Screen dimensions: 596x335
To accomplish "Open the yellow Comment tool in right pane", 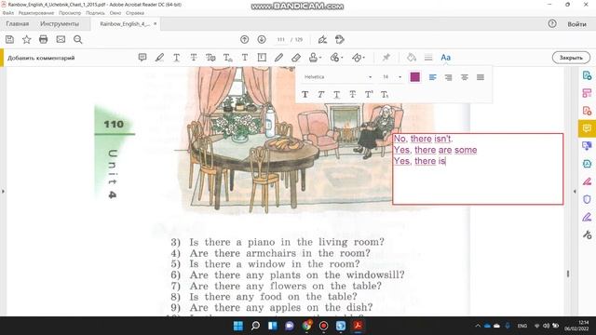I will (587, 128).
